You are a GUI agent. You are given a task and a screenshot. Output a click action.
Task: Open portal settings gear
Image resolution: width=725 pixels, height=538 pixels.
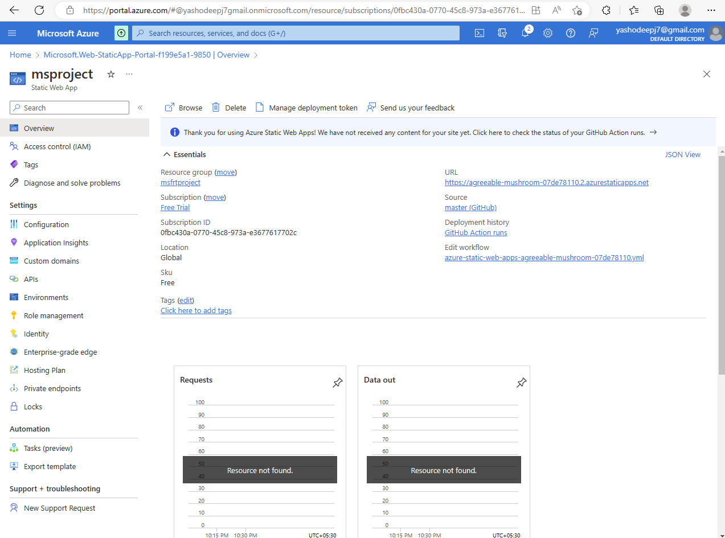[548, 33]
